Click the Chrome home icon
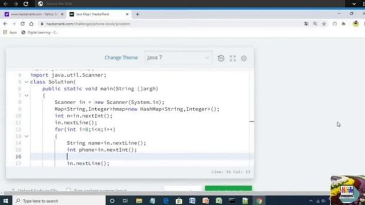The width and height of the screenshot is (365, 205). 31,24
